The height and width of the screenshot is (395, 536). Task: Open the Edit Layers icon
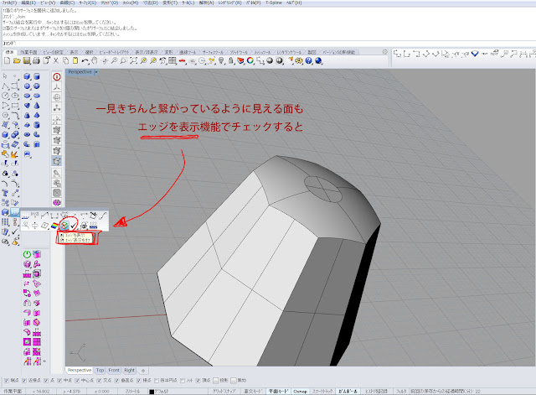(240, 61)
